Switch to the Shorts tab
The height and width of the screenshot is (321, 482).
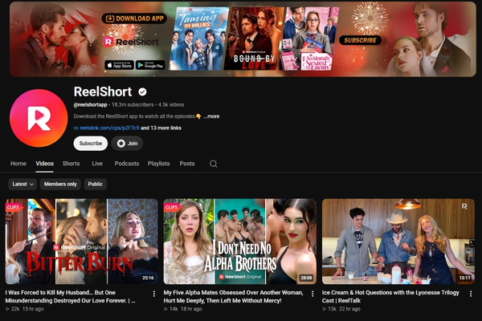tap(71, 164)
